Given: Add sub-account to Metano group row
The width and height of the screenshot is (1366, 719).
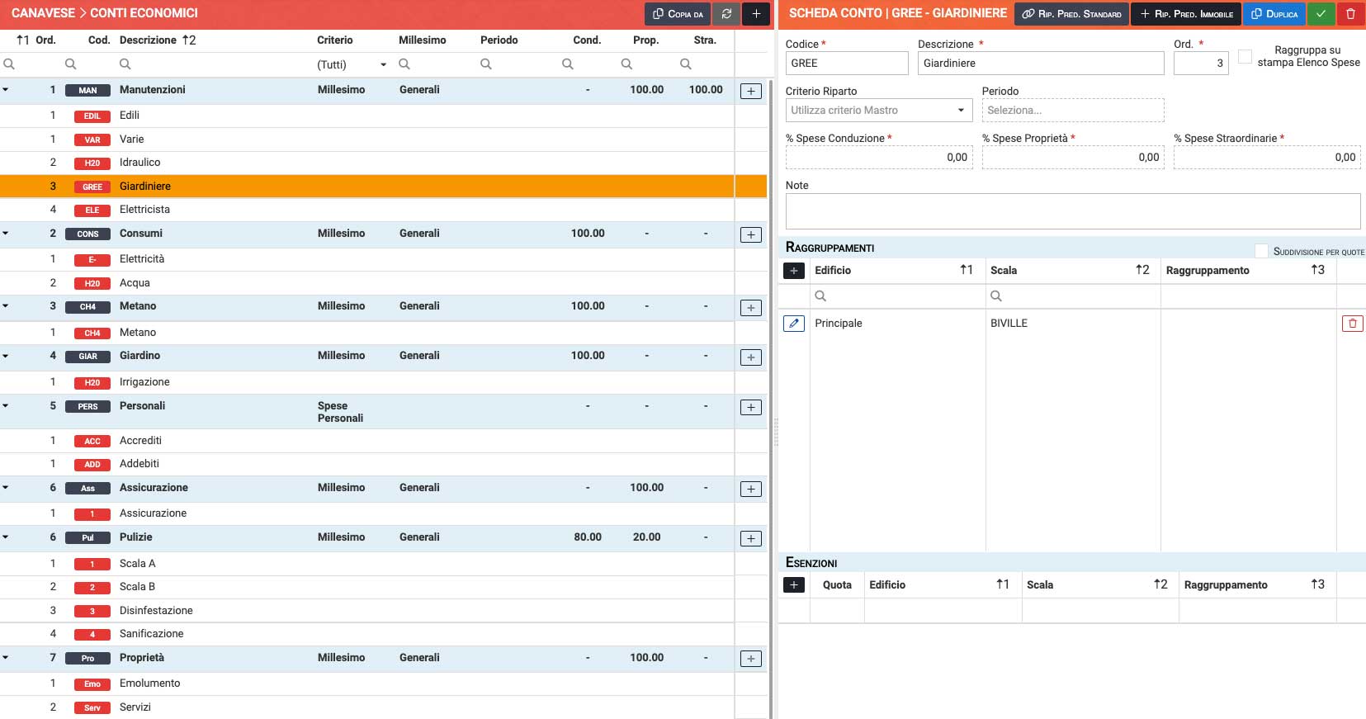Looking at the screenshot, I should click(751, 308).
